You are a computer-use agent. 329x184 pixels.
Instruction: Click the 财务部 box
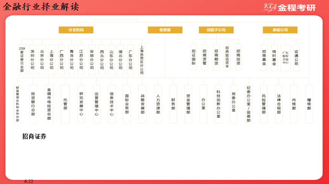click(173, 104)
